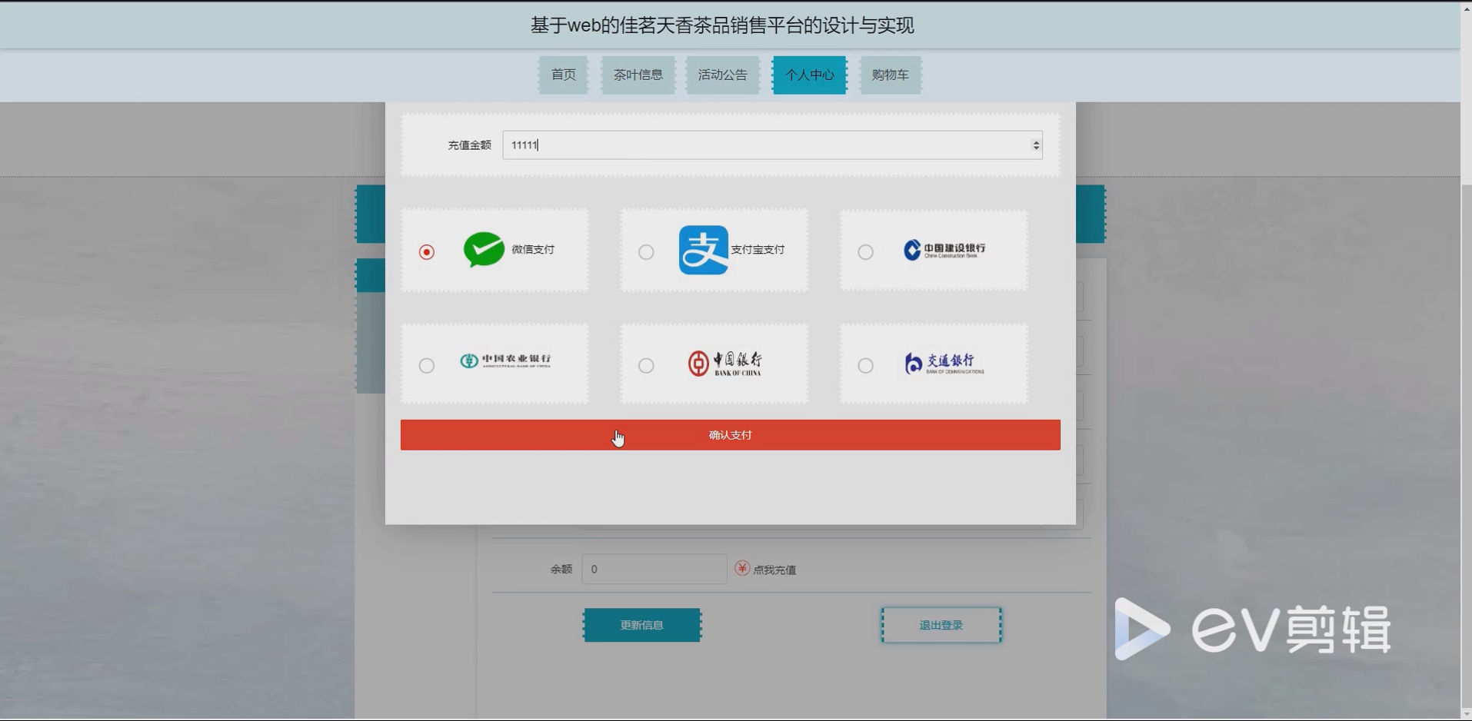1472x721 pixels.
Task: Select Bank of Communications radio button
Action: tap(865, 366)
